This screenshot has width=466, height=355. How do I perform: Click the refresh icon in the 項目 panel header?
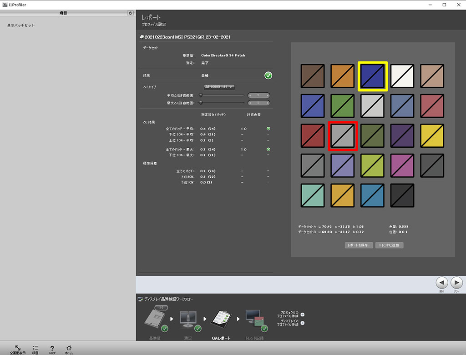pyautogui.click(x=131, y=13)
